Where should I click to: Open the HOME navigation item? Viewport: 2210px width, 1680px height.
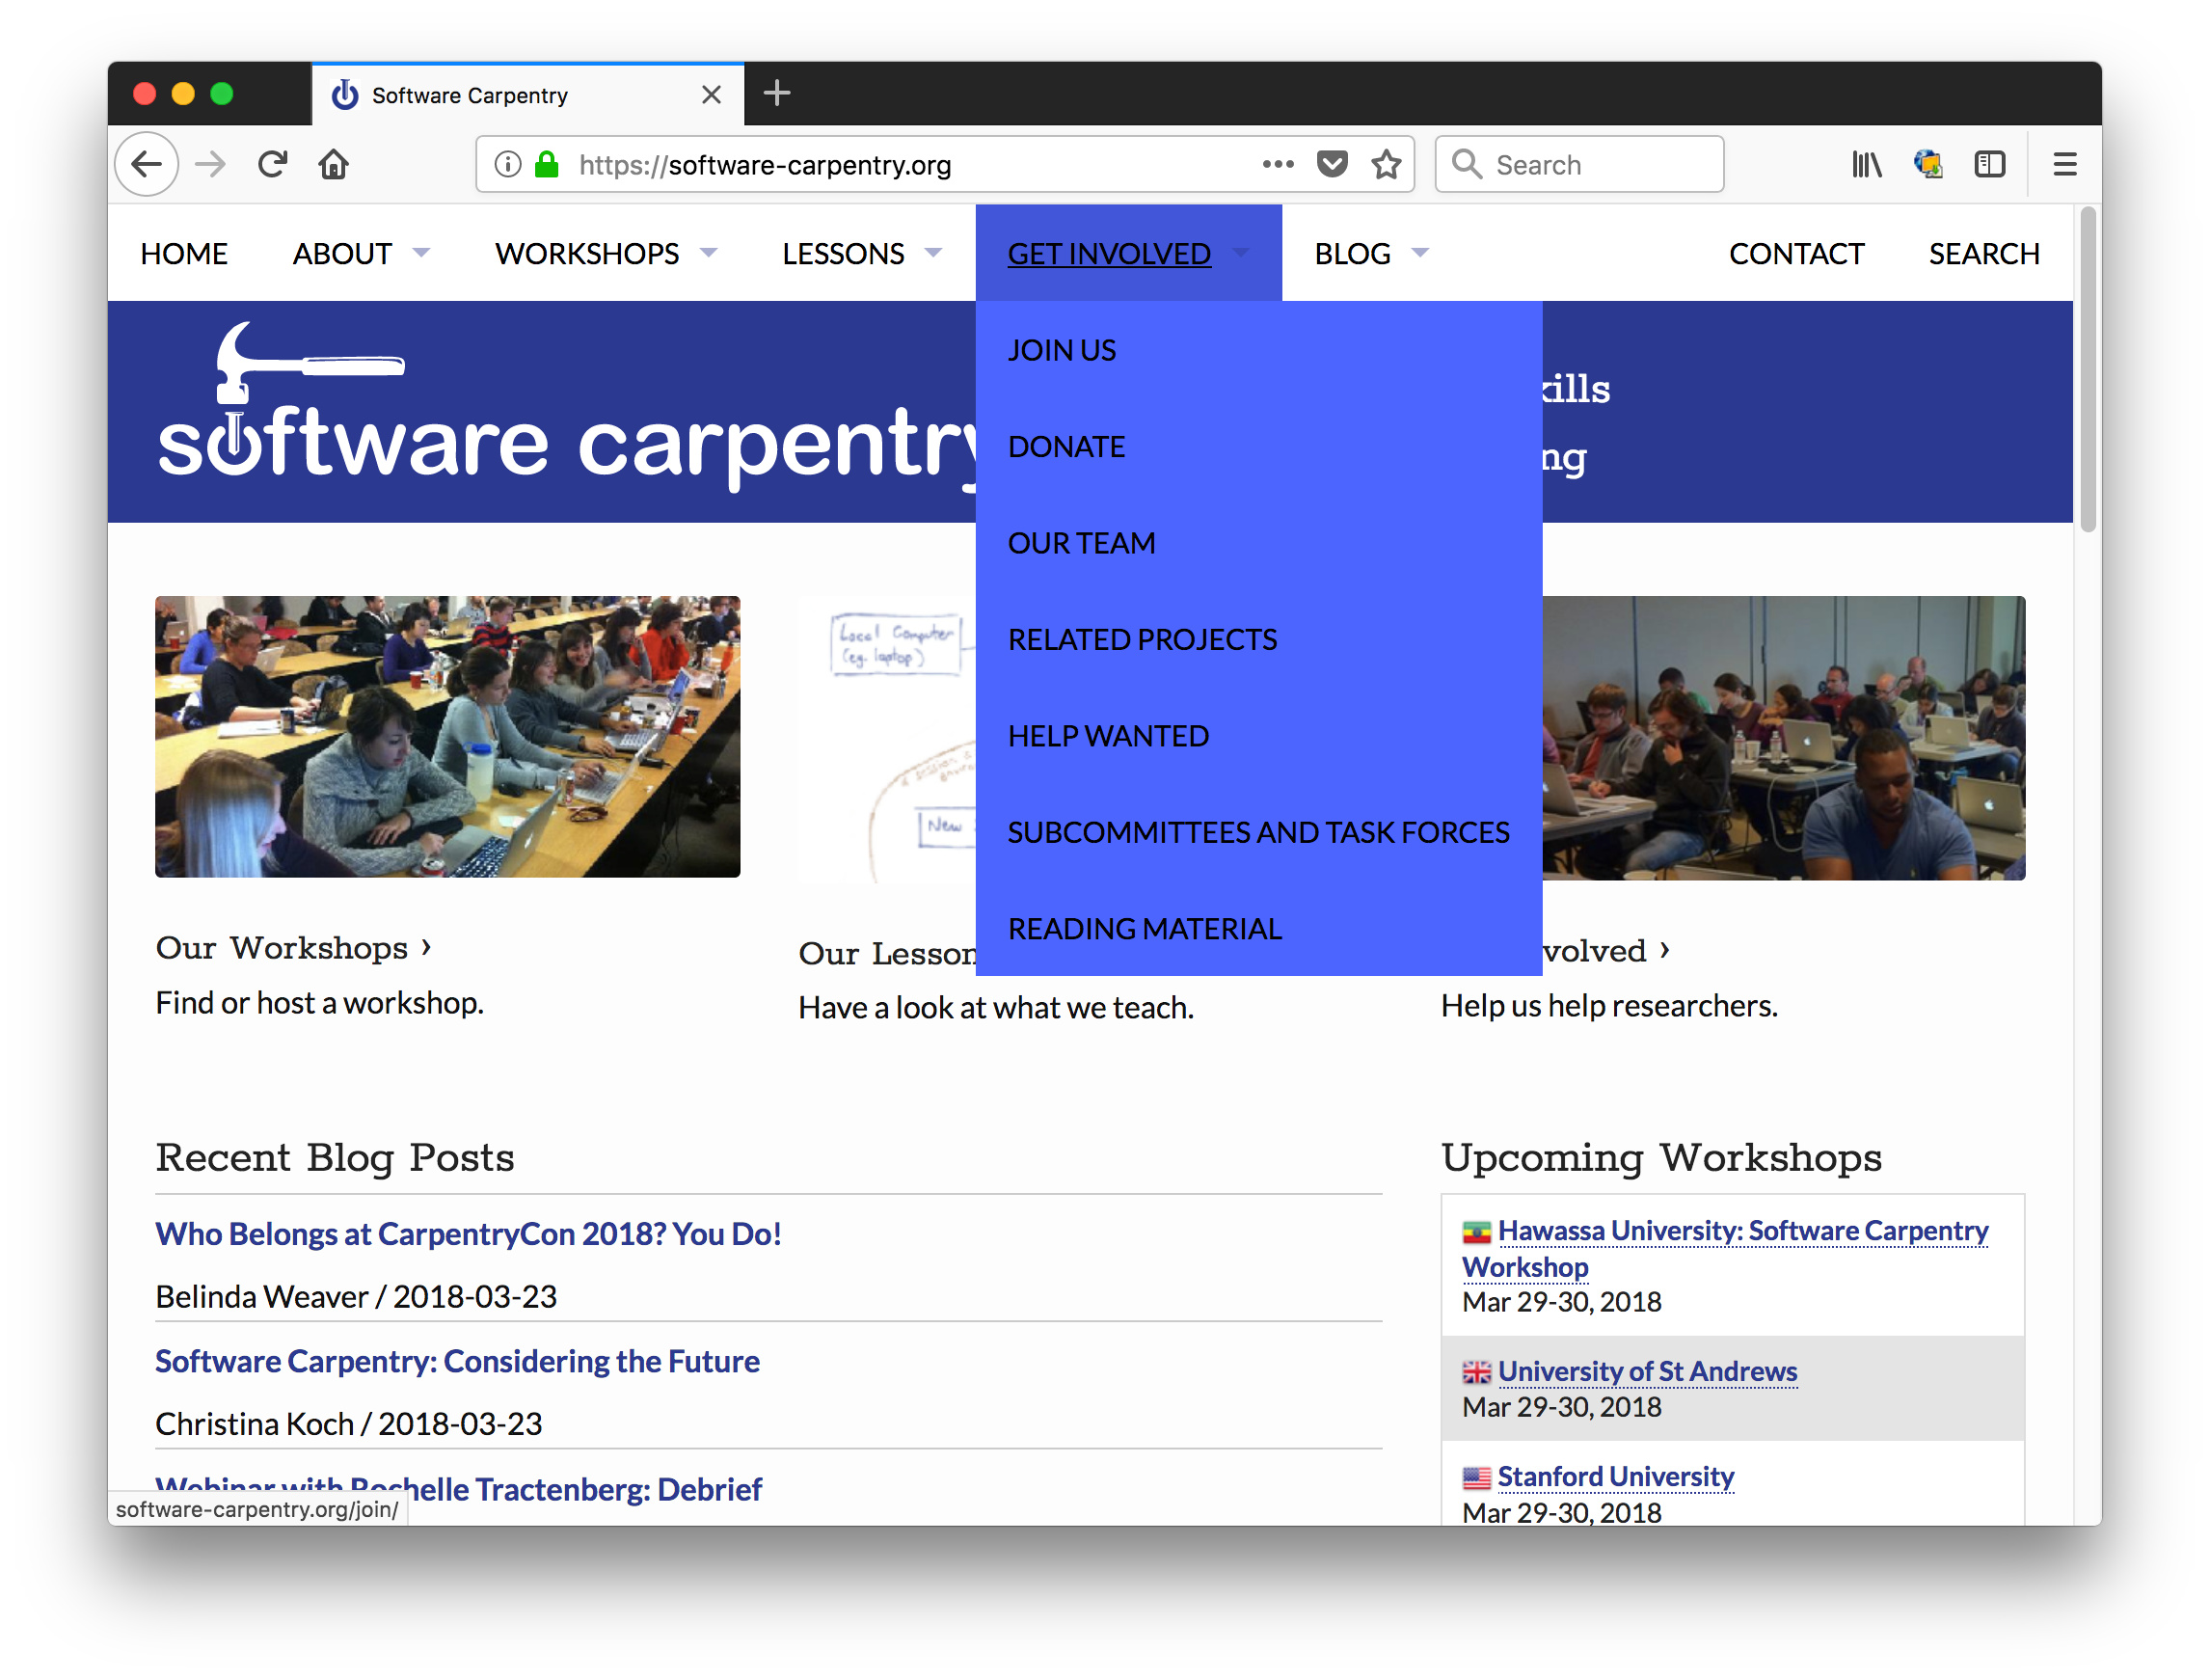pos(184,254)
